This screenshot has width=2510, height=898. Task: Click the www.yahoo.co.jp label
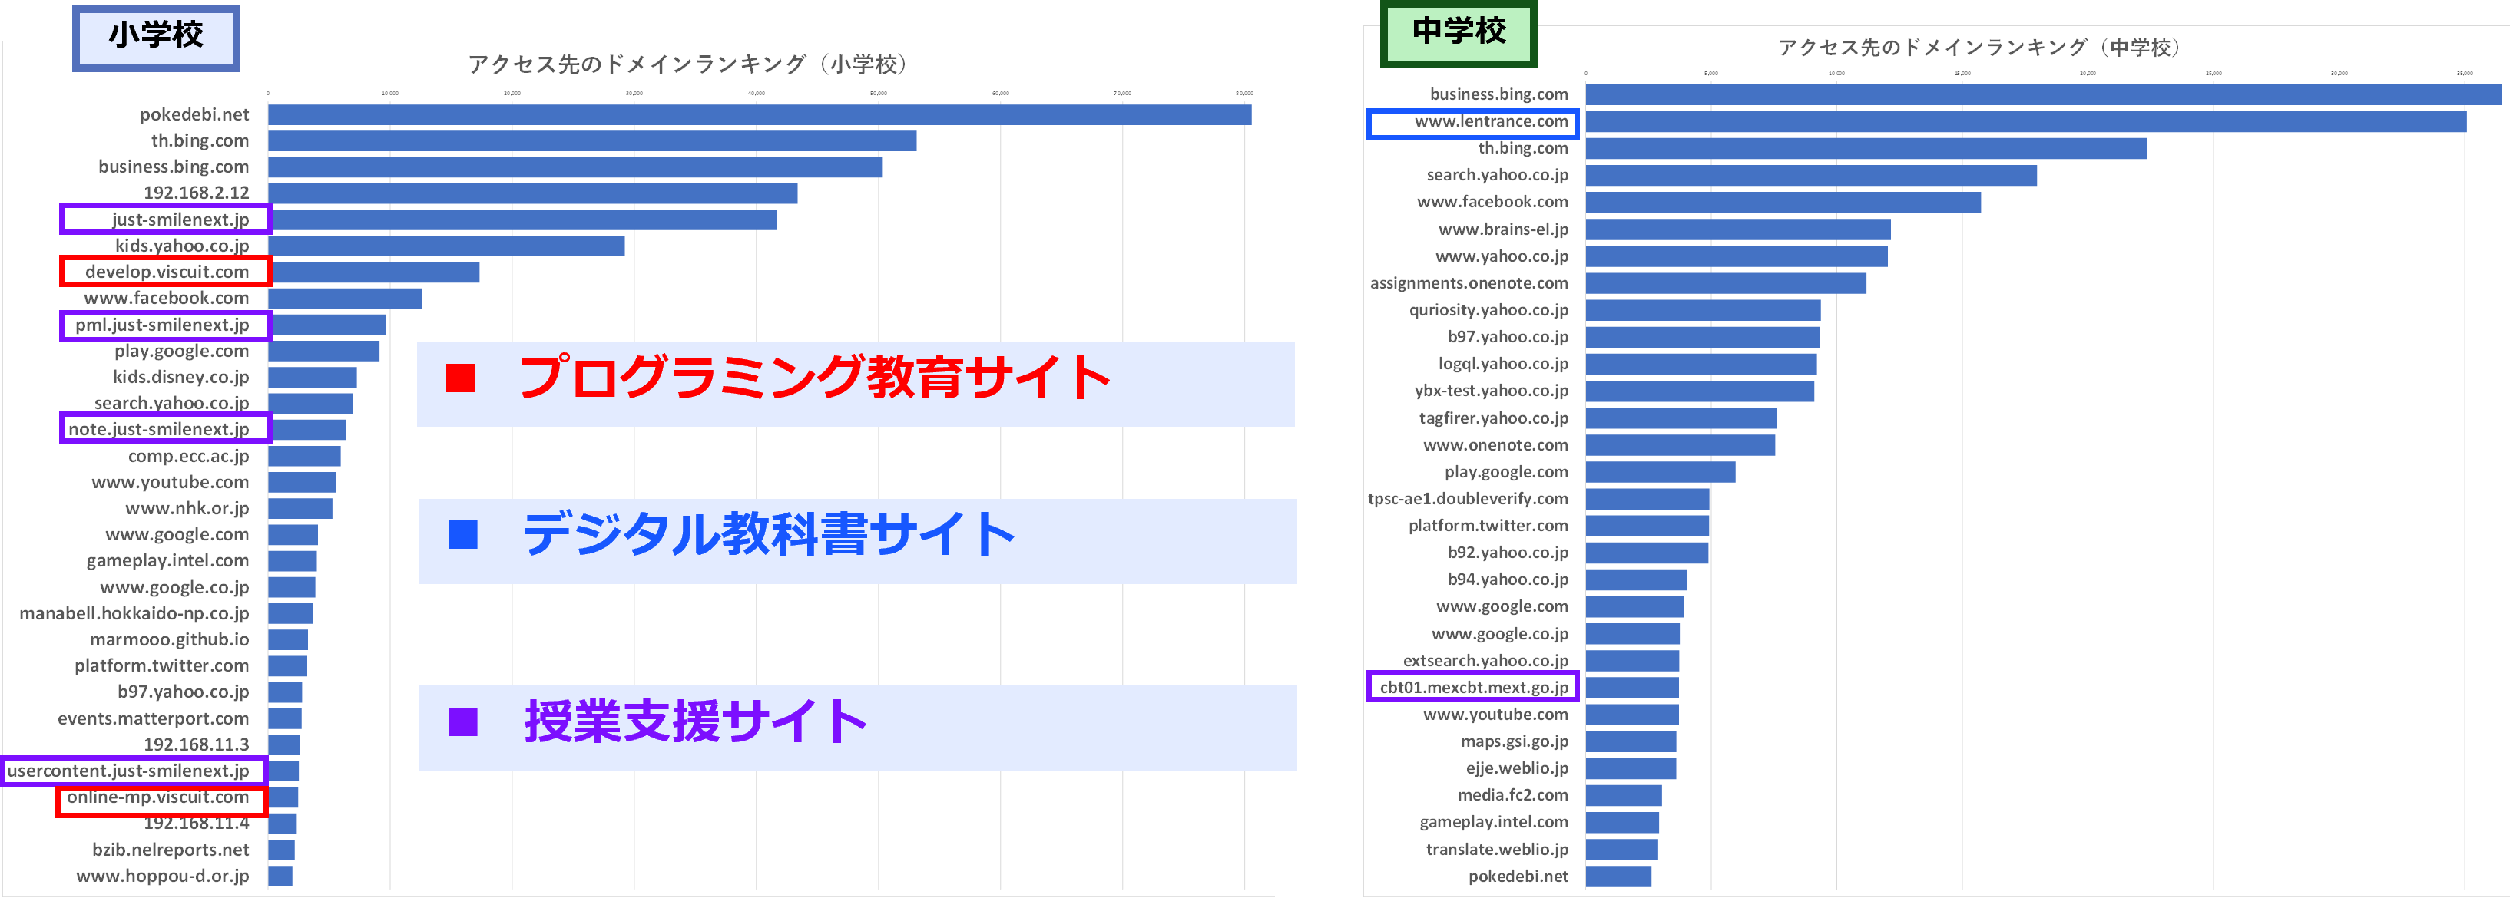(x=1502, y=256)
